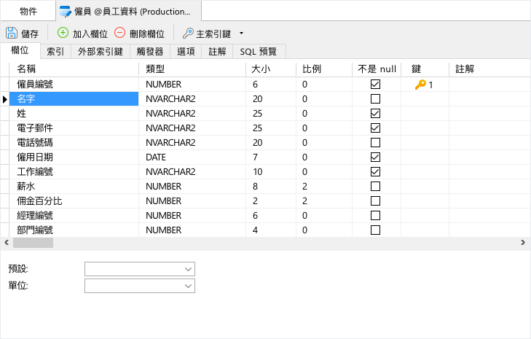The image size is (531, 339).
Task: Expand the 主索引鍵 dropdown arrow
Action: pyautogui.click(x=241, y=34)
